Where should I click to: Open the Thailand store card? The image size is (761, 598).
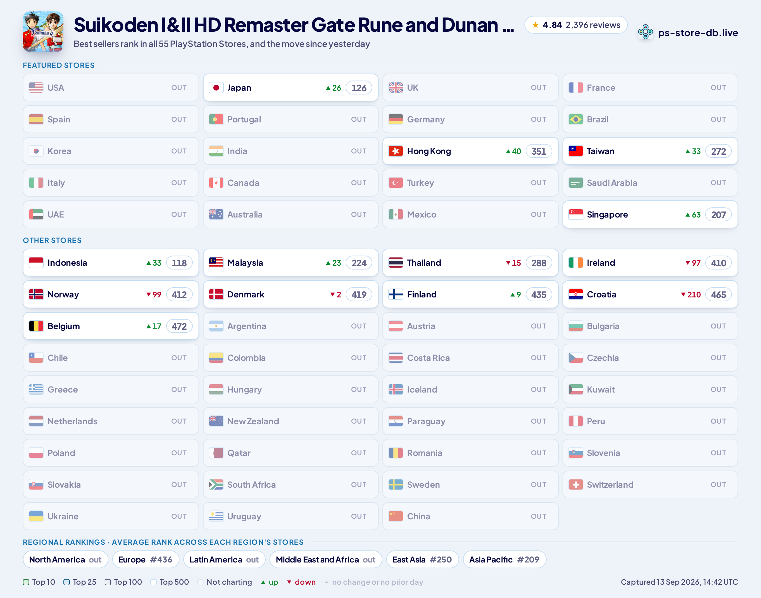click(470, 263)
